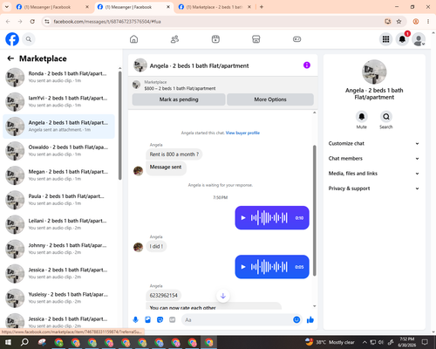436x349 pixels.
Task: Open the Facebook home logo
Action: pyautogui.click(x=12, y=39)
